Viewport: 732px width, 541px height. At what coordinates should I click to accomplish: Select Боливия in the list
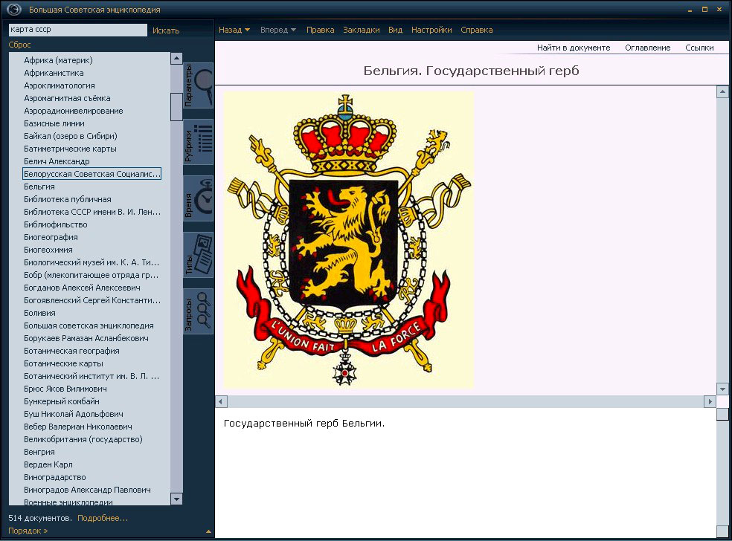[x=39, y=312]
